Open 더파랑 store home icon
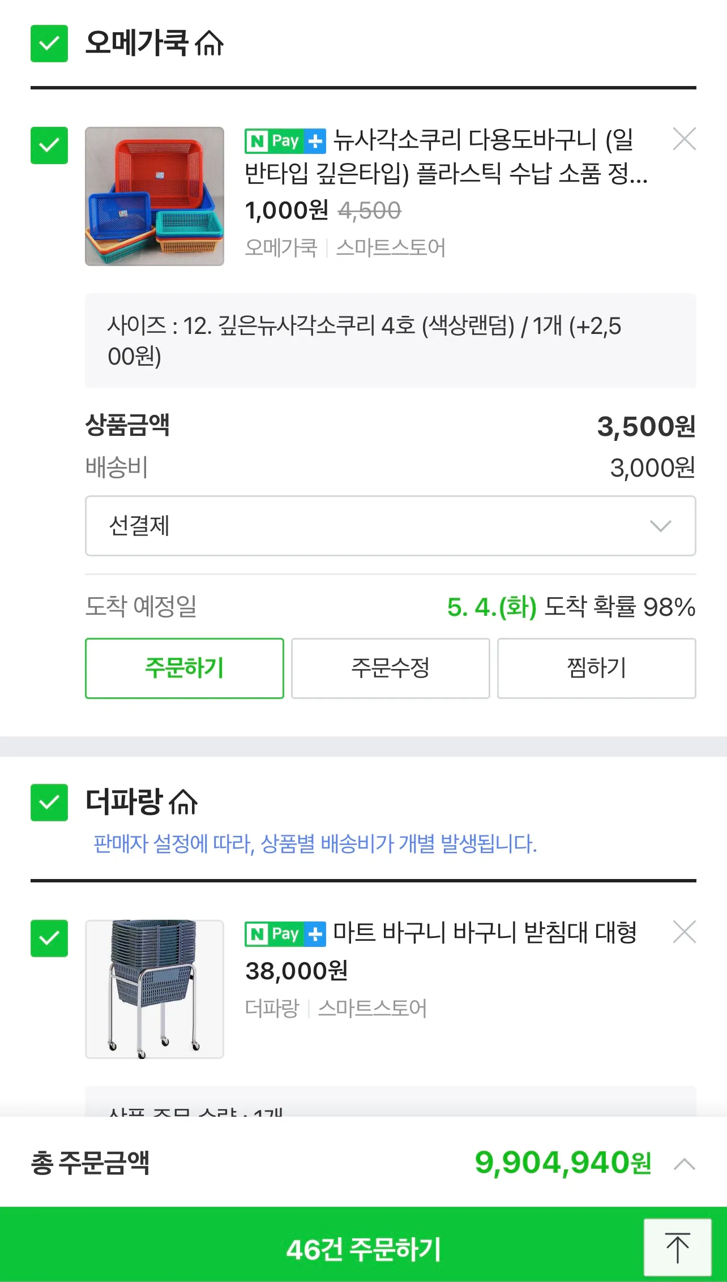The image size is (727, 1282). pyautogui.click(x=183, y=802)
